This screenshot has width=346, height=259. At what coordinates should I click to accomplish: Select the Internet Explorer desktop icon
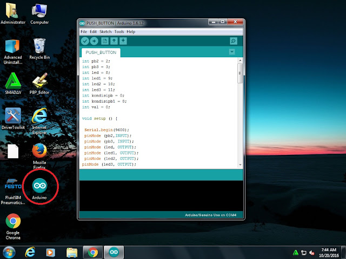pyautogui.click(x=39, y=121)
